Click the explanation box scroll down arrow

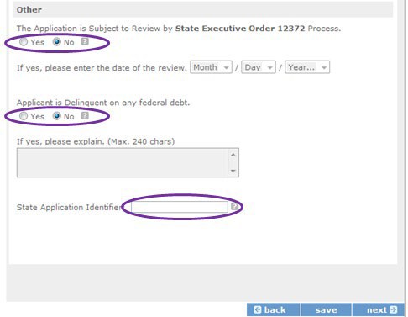[233, 171]
